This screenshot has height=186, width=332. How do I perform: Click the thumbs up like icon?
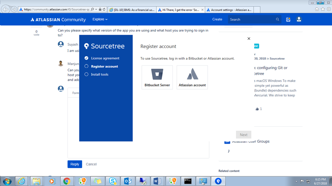click(x=257, y=109)
